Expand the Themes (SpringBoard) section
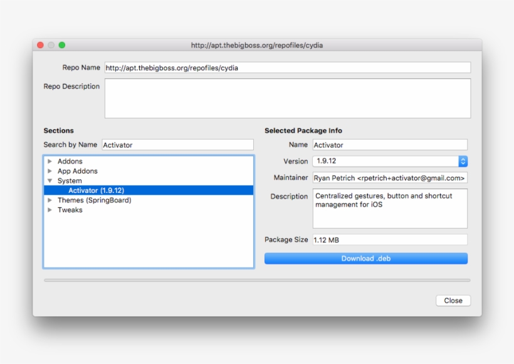Image resolution: width=514 pixels, height=364 pixels. 50,200
